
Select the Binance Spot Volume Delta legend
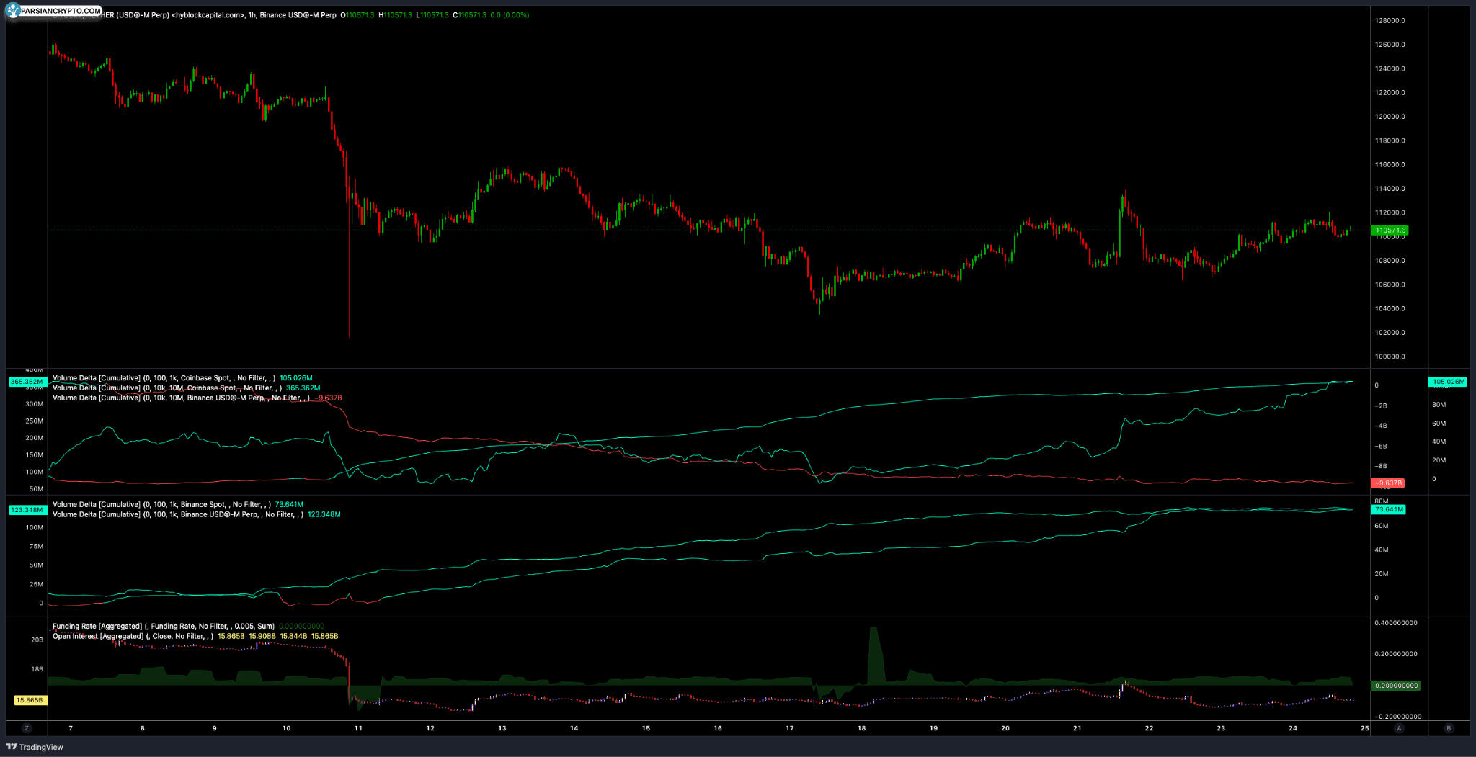(x=161, y=505)
